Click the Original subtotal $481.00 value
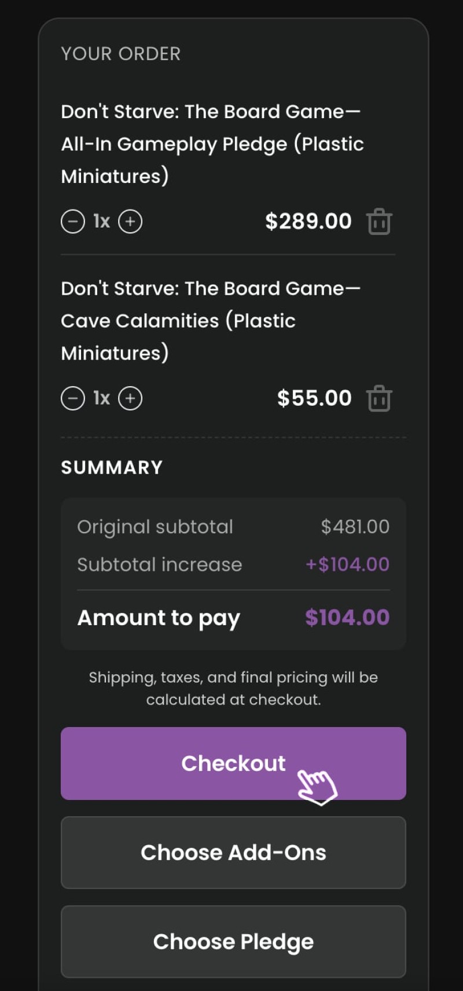 tap(355, 527)
